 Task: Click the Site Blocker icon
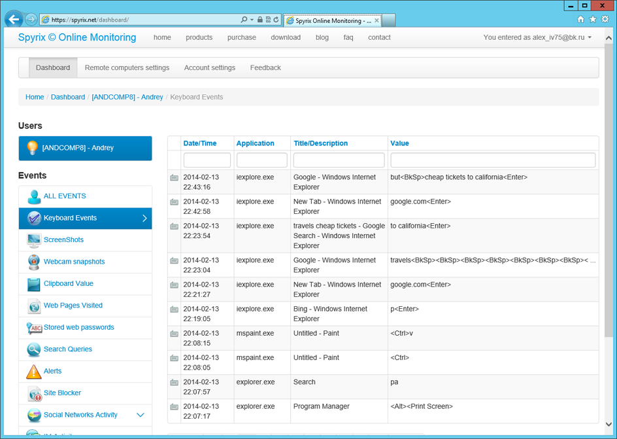[34, 393]
